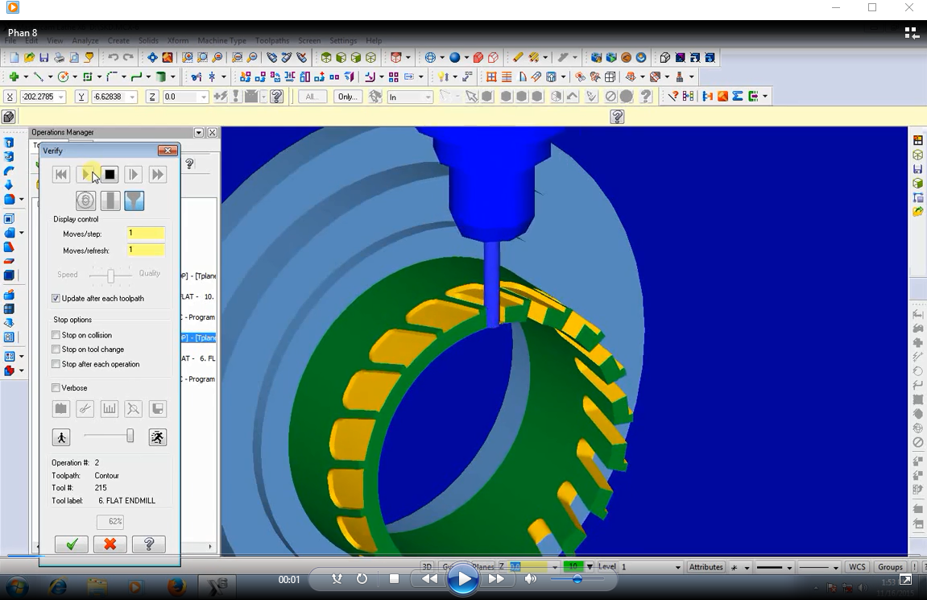Viewport: 927px width, 600px height.
Task: Stop the verify simulation
Action: [110, 175]
